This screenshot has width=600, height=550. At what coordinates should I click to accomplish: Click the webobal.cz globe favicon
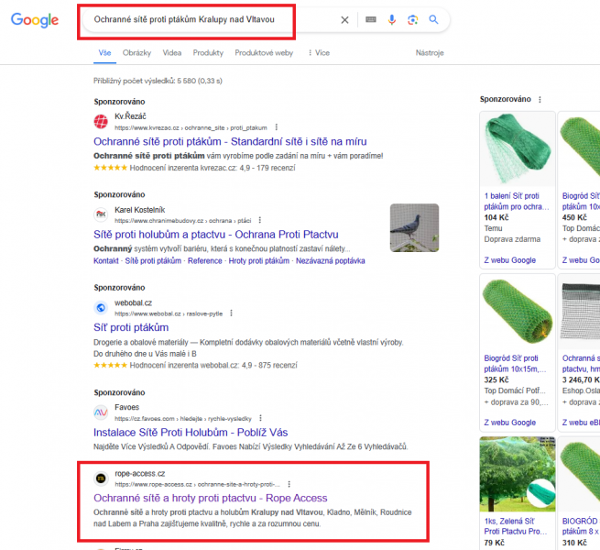(x=101, y=308)
